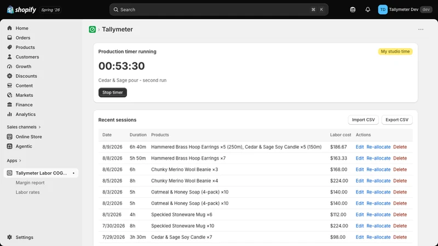Click the search magnifier icon
Image resolution: width=438 pixels, height=246 pixels.
point(116,10)
